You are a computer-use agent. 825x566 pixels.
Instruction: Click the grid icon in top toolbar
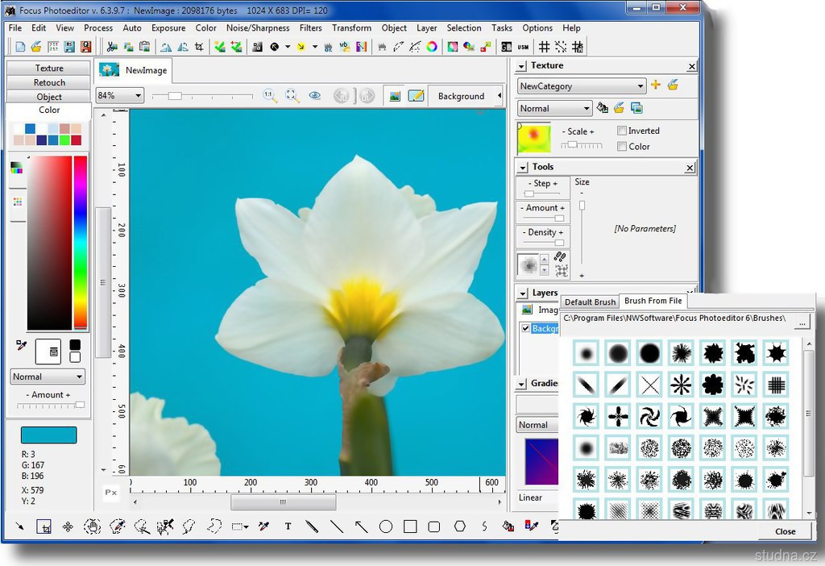[545, 47]
